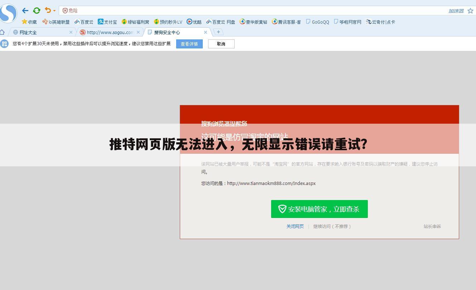Switch to the 网址大全 tab

[x=42, y=32]
